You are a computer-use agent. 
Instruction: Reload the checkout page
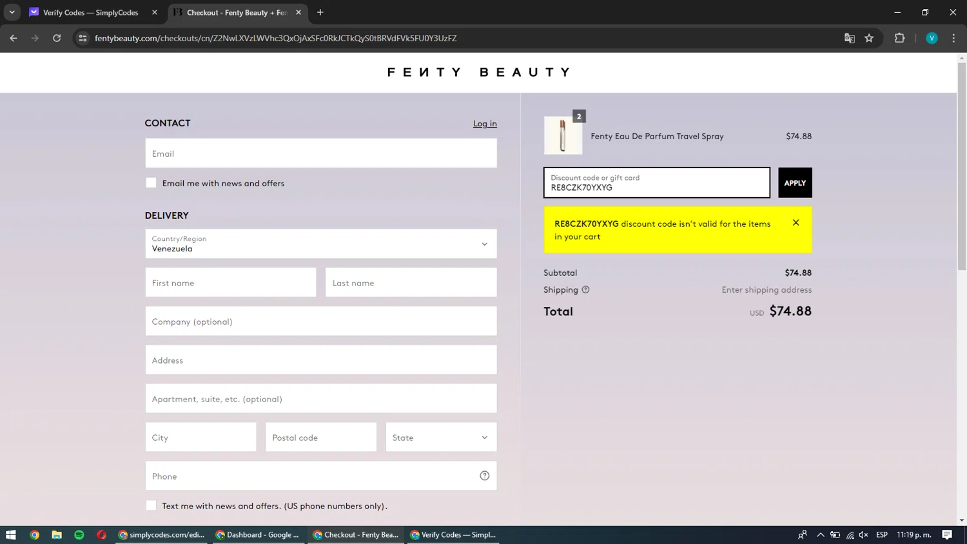(x=57, y=38)
